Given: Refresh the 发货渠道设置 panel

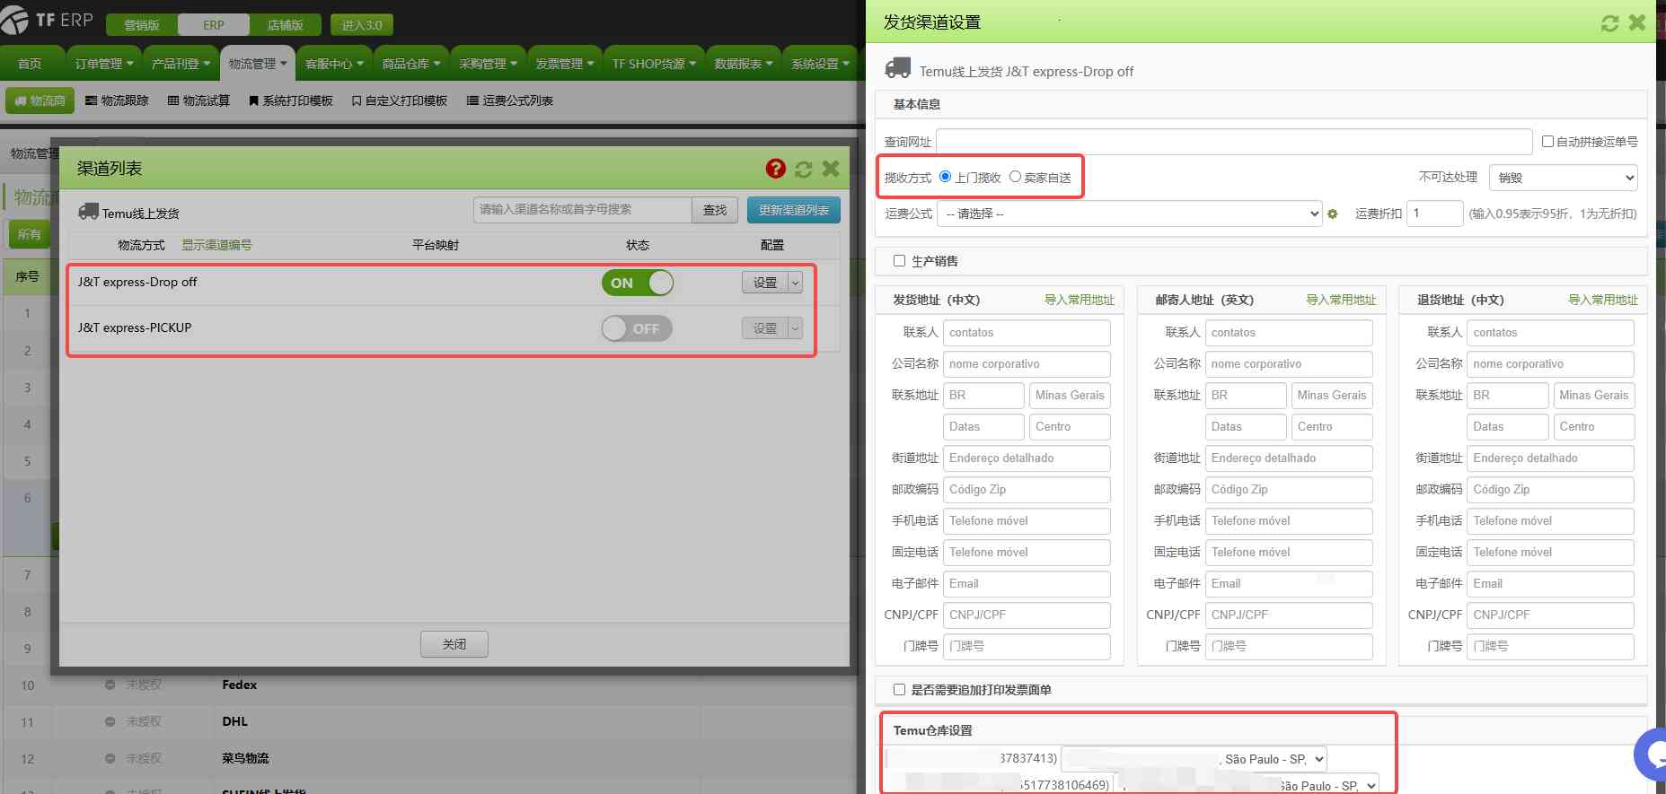Looking at the screenshot, I should pos(1609,23).
